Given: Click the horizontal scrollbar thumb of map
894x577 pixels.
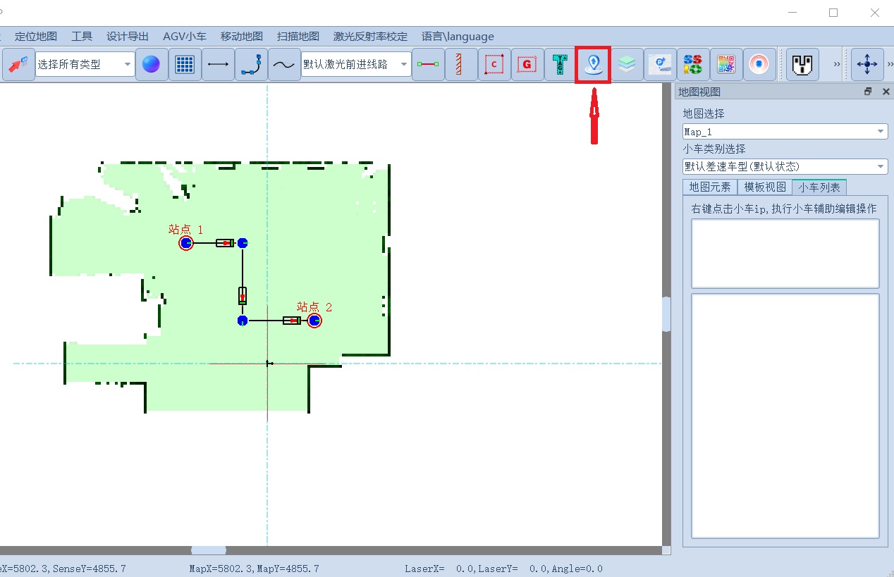Looking at the screenshot, I should click(x=209, y=550).
